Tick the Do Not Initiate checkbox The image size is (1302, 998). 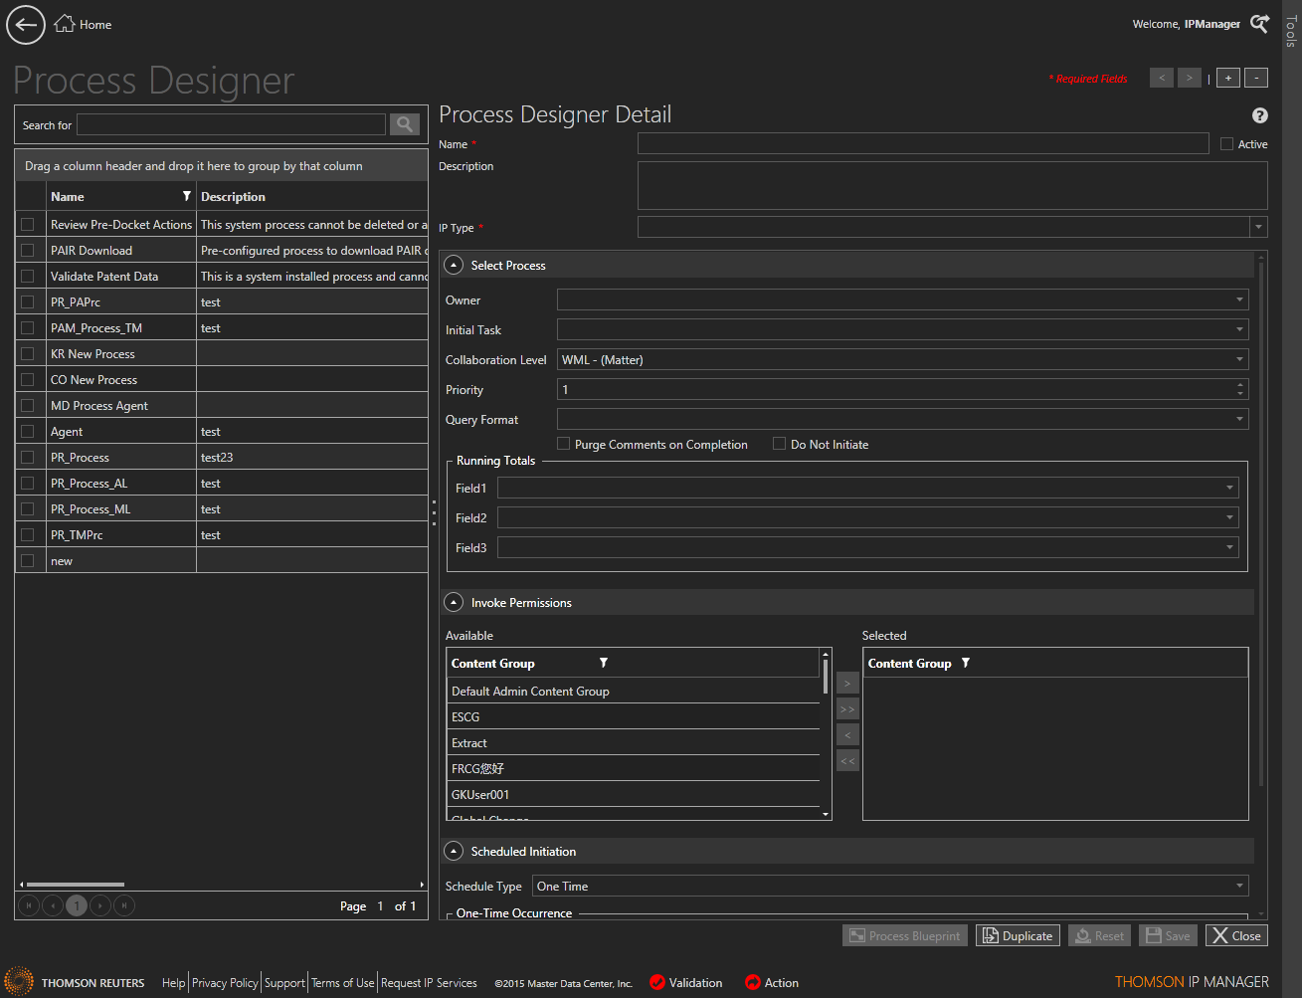(x=780, y=444)
